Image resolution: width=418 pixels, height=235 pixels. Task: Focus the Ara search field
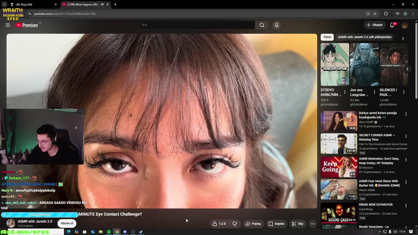tap(197, 25)
